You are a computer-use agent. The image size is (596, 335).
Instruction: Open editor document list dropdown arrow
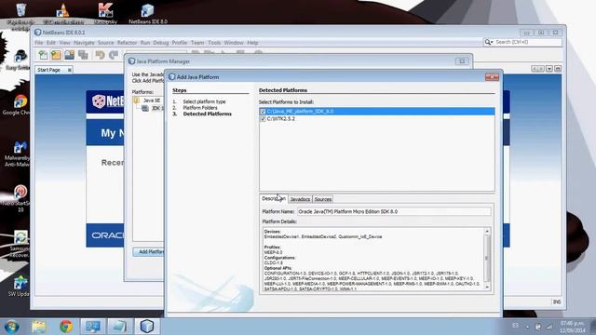pos(549,69)
